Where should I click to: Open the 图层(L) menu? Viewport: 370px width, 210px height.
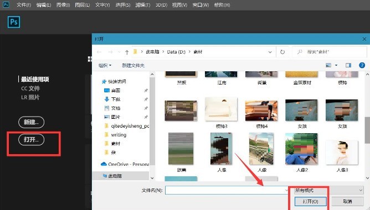coord(83,5)
